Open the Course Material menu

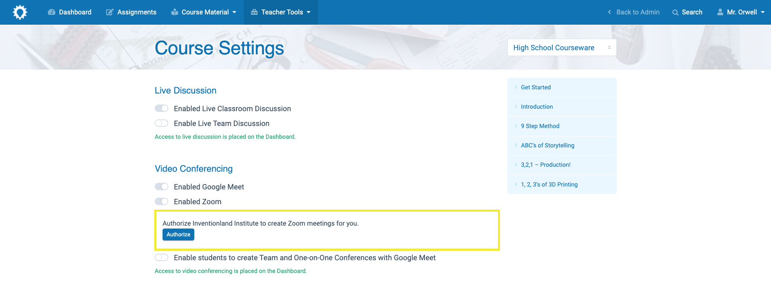pyautogui.click(x=204, y=12)
